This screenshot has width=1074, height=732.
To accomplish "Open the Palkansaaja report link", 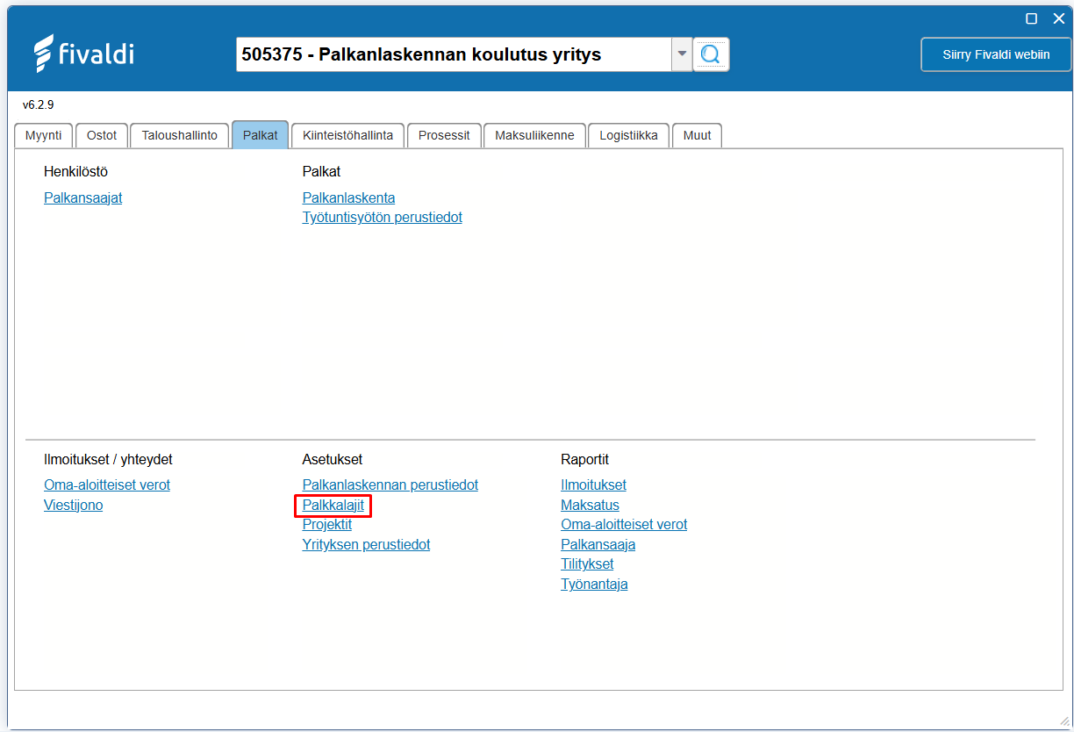I will [598, 545].
